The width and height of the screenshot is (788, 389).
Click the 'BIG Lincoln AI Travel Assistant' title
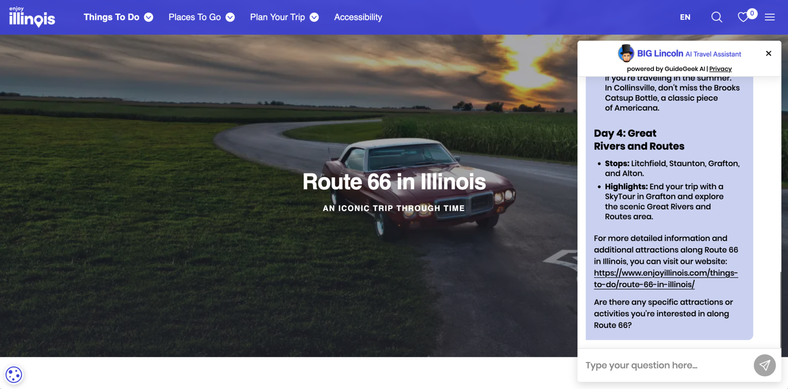click(689, 53)
